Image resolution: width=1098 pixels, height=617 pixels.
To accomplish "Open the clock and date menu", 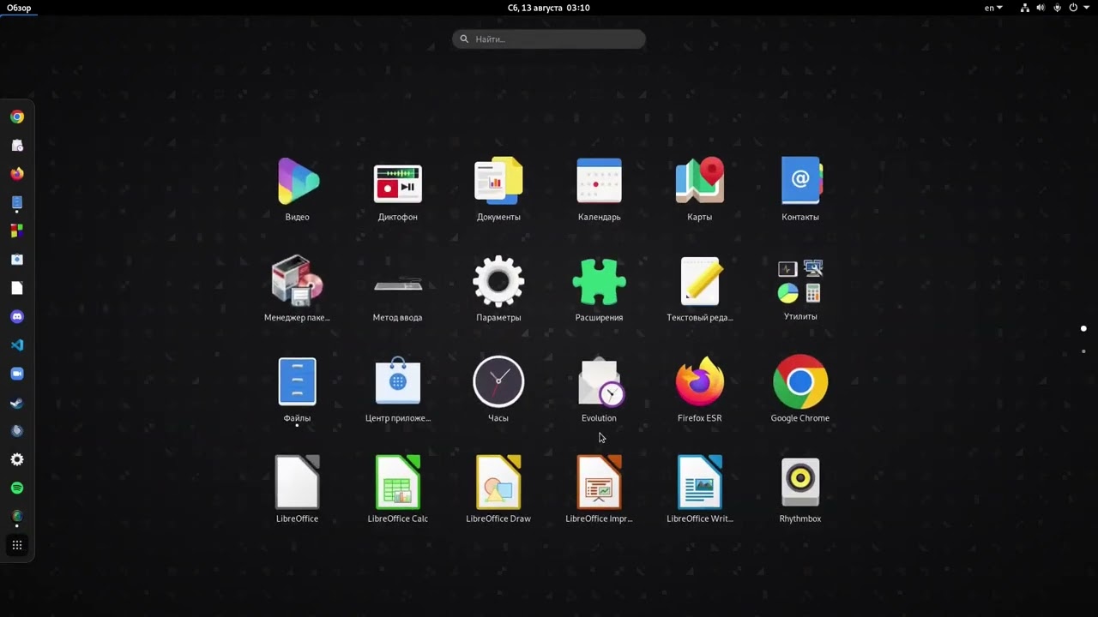I will [x=549, y=8].
